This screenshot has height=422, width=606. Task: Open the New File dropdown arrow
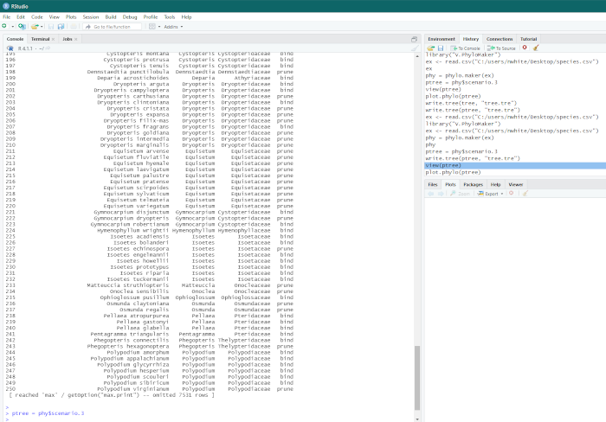12,27
